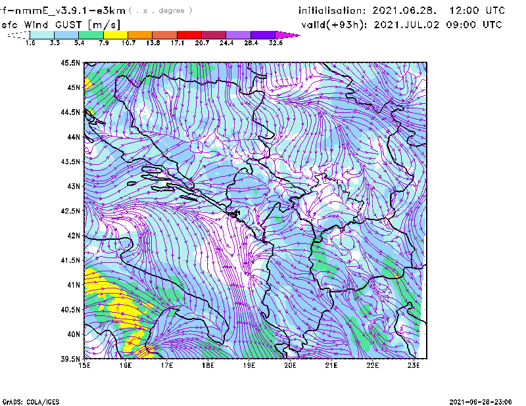
Task: Choose the light purple swatch above 24.4
Action: [x=238, y=35]
